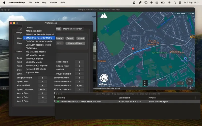Screen dimensions: 202x126
Task: Click the Königsborn station marker
Action: pyautogui.click(x=185, y=58)
